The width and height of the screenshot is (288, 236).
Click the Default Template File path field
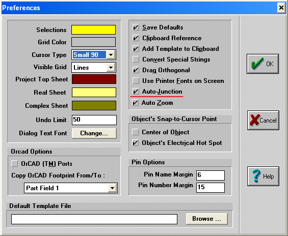click(94, 219)
